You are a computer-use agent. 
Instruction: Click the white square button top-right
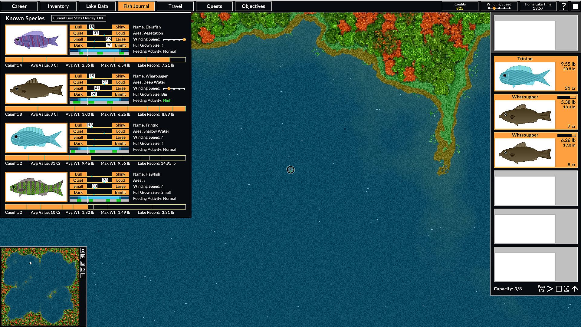click(575, 6)
